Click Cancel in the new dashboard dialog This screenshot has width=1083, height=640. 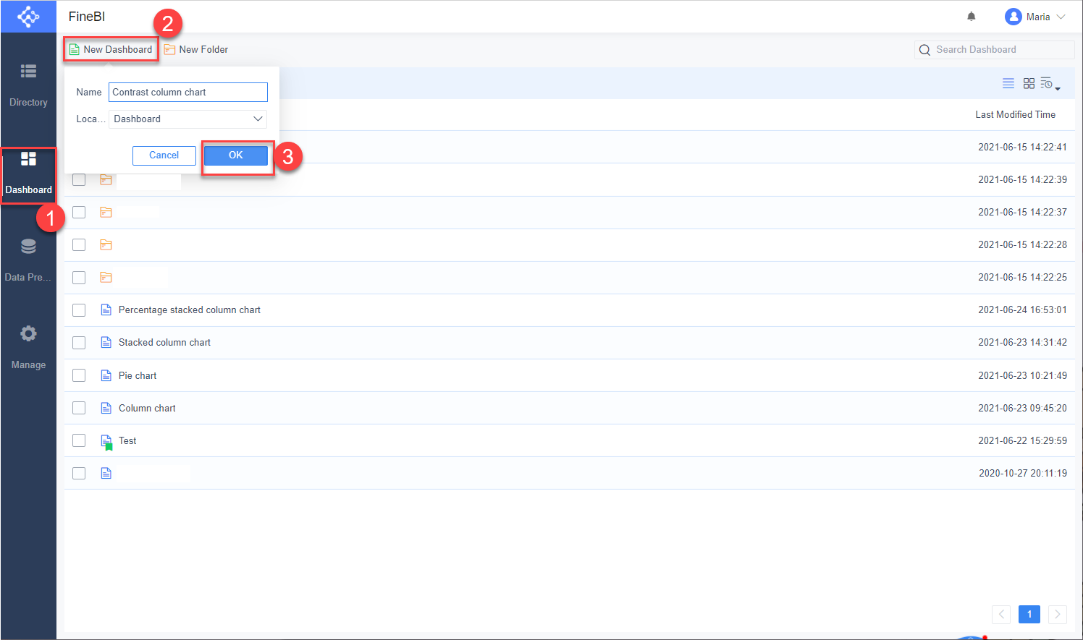[x=164, y=155]
